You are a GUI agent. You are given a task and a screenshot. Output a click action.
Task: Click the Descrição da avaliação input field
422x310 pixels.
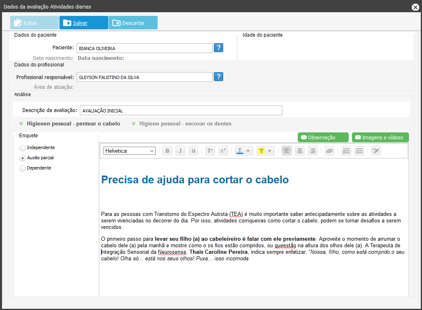tap(181, 110)
